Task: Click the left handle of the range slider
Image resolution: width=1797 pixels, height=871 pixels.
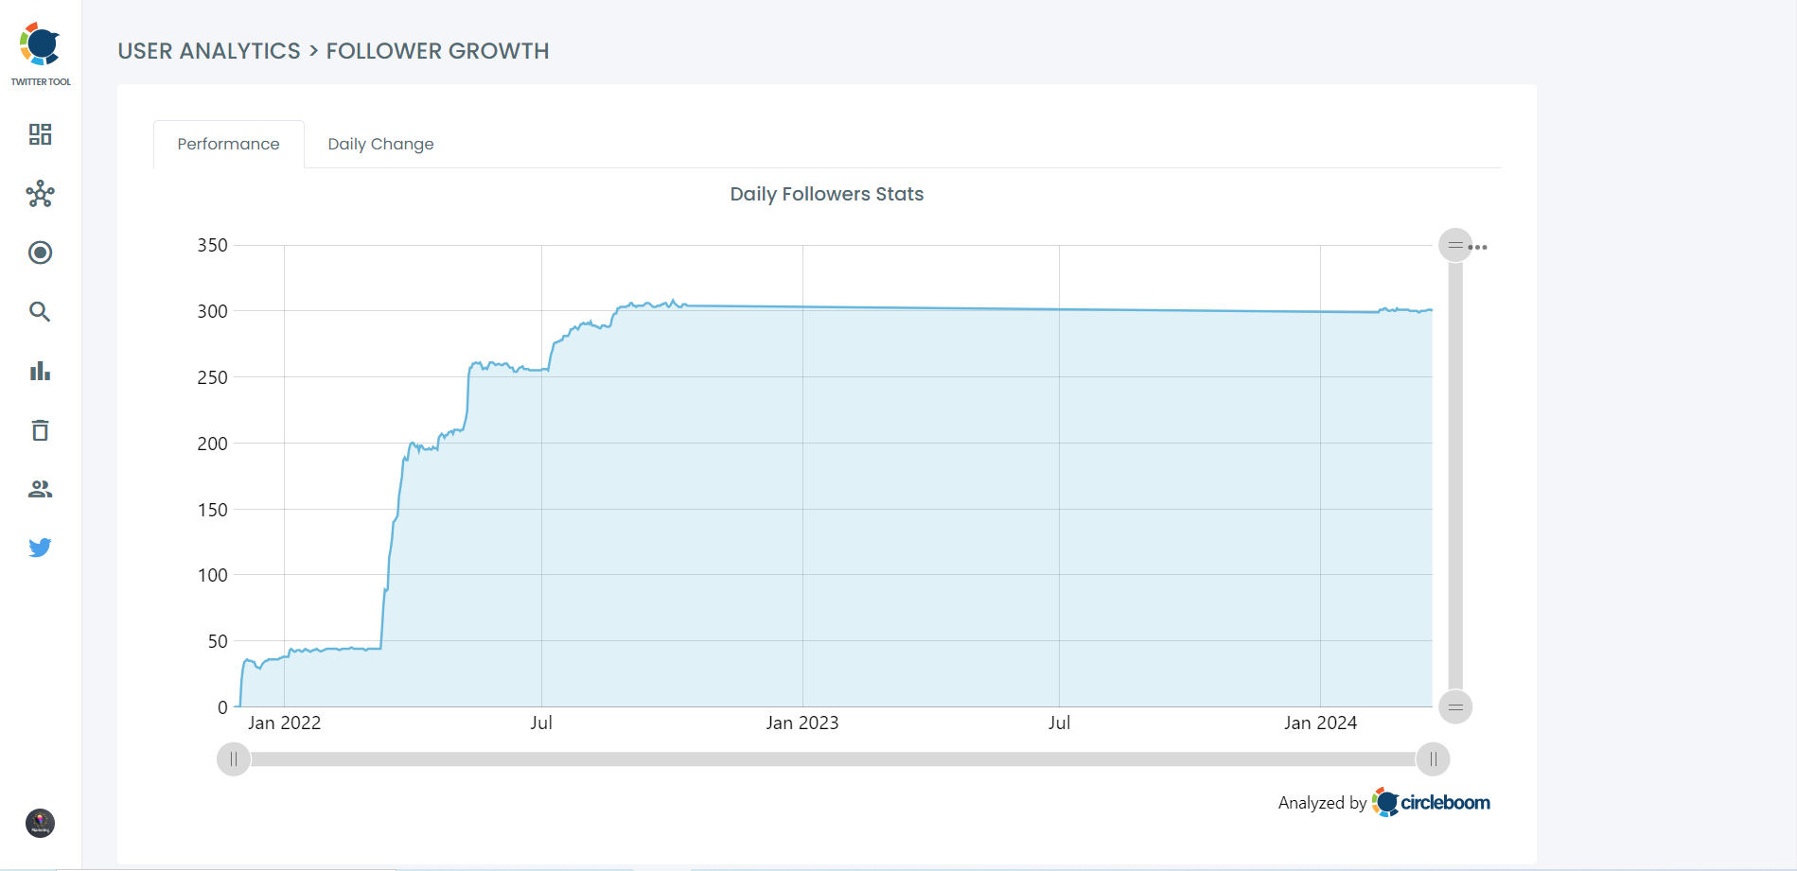Action: tap(233, 758)
